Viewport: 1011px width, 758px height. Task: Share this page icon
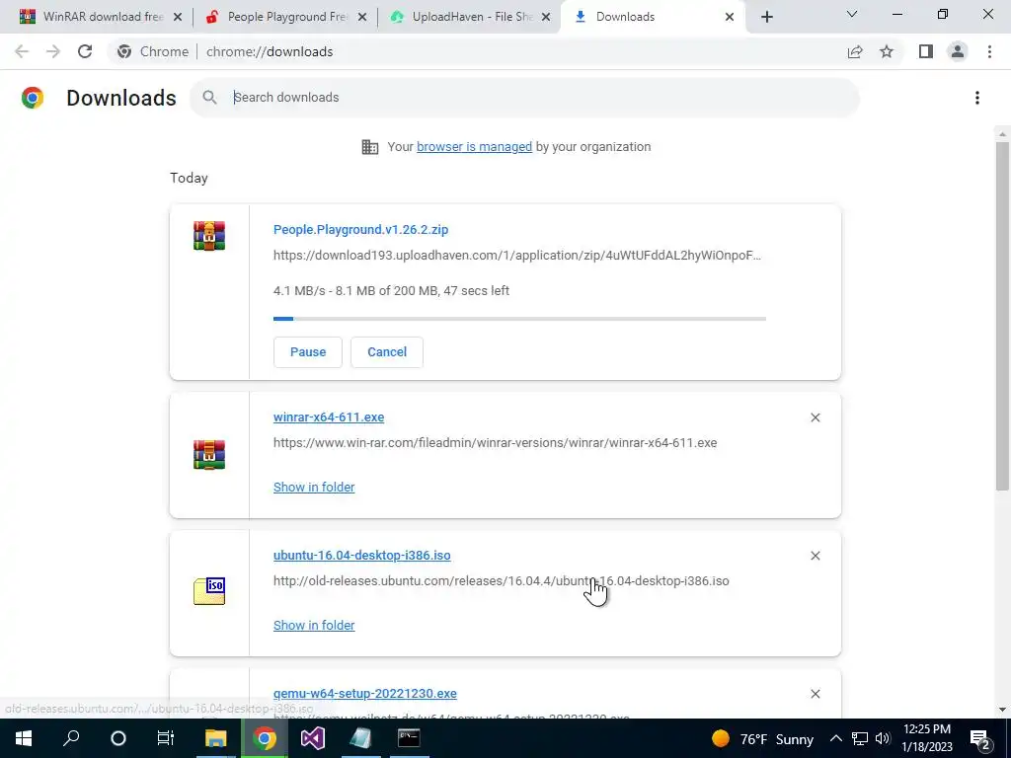pos(855,51)
